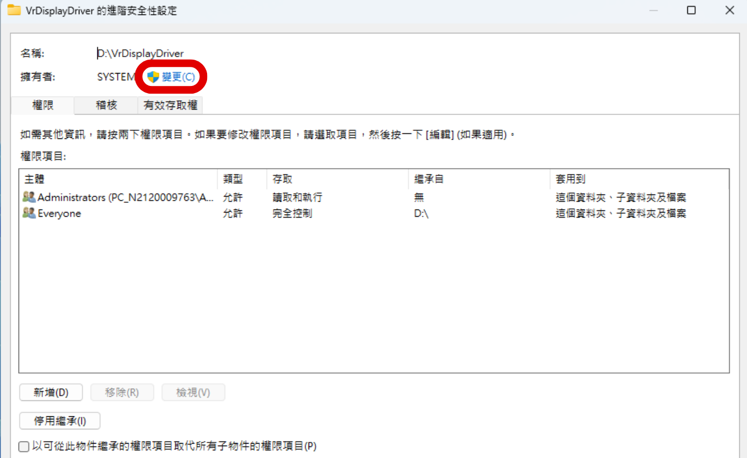Click the 新增(D) button
Viewport: 747px width, 458px height.
point(50,392)
